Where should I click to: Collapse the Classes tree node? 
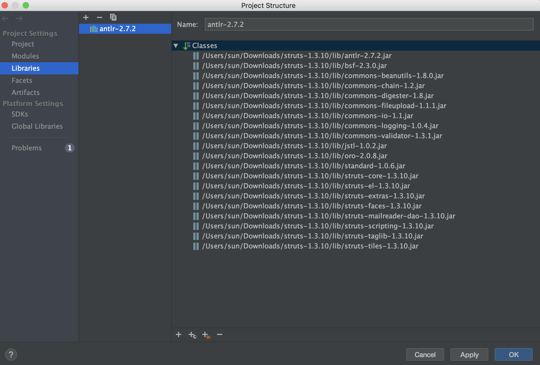click(176, 46)
